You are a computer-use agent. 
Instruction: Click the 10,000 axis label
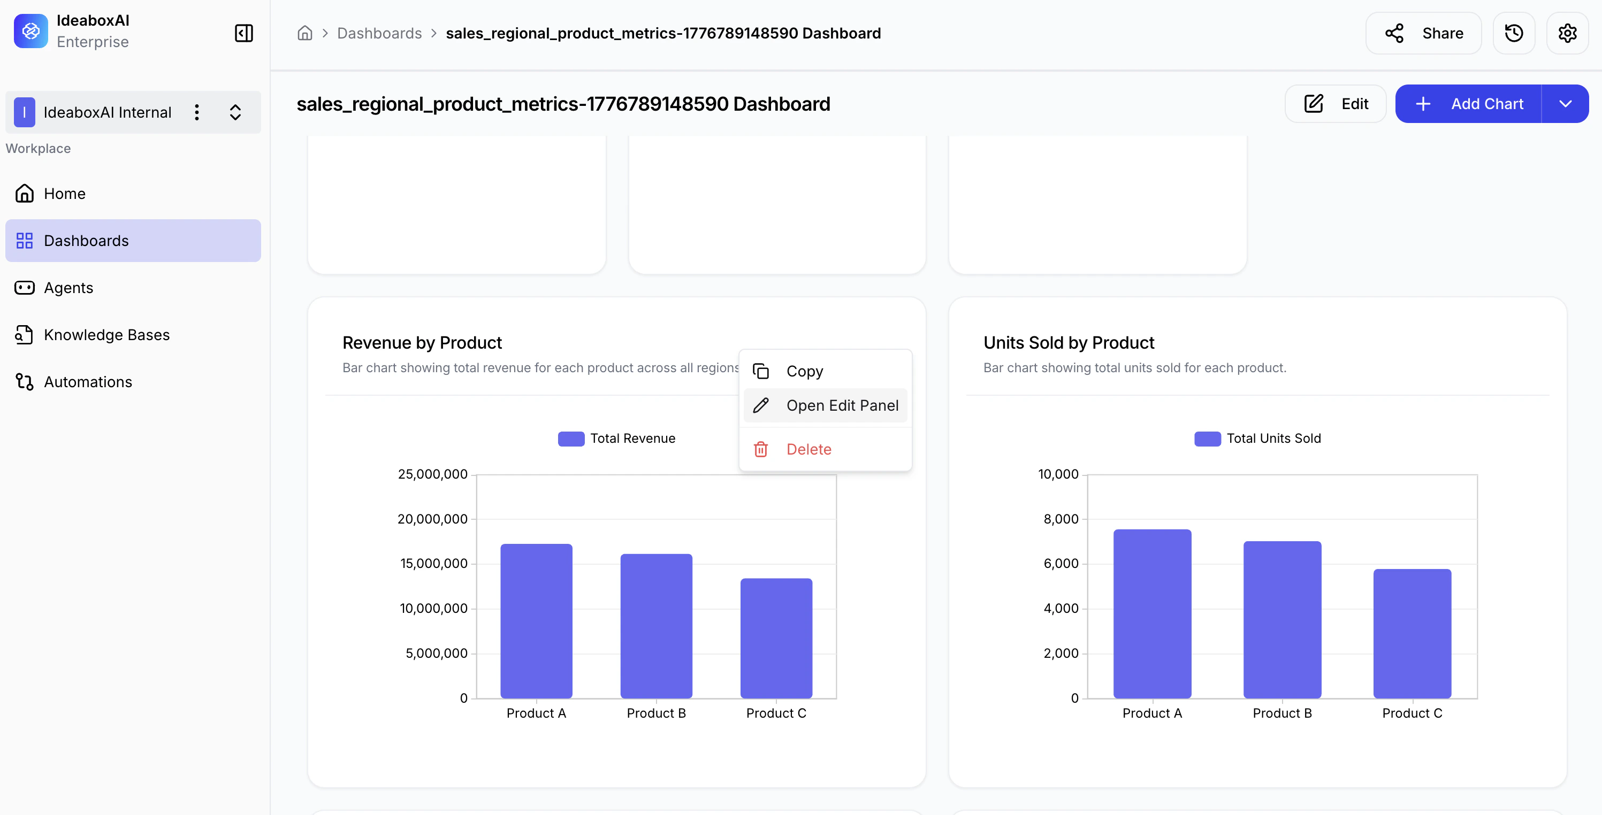tap(1058, 474)
